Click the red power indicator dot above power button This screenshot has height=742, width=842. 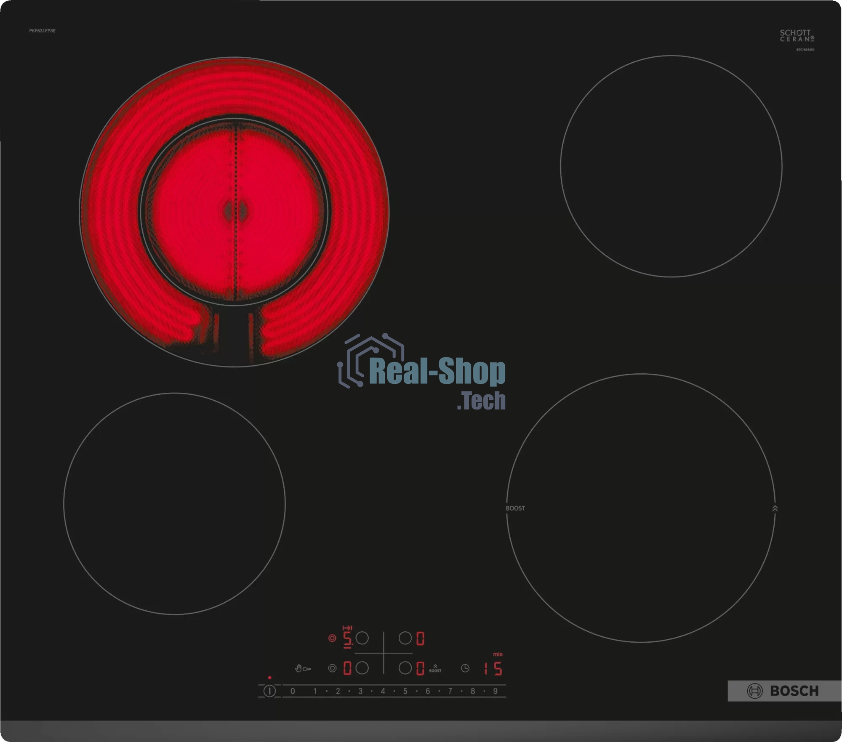tap(269, 678)
